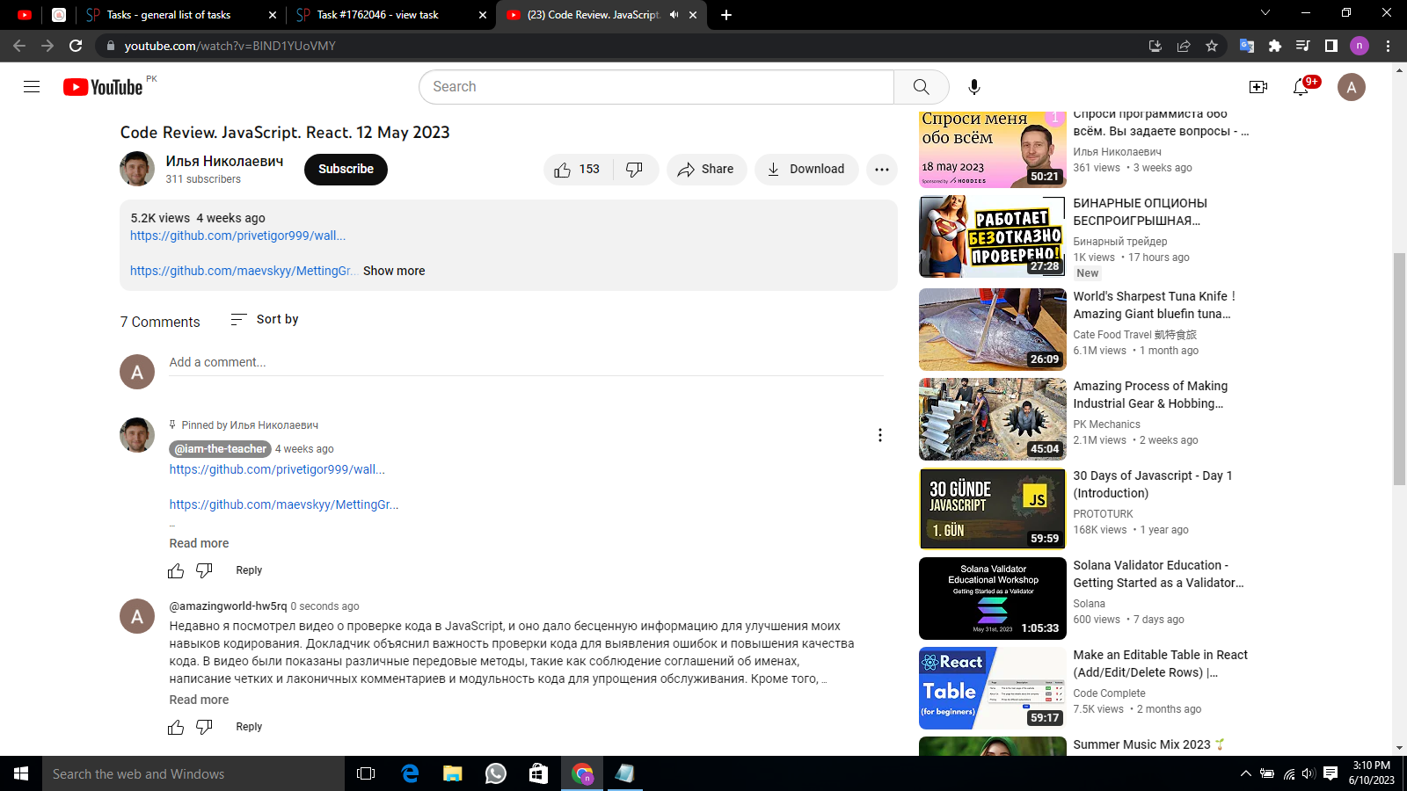Mute the tab's audio speaker icon

tap(674, 15)
